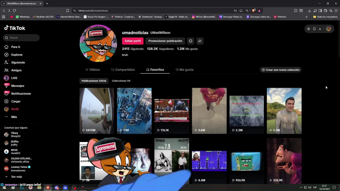Screen dimensions: 340x191
Task: Click the translate page icon
Action: tap(247, 11)
